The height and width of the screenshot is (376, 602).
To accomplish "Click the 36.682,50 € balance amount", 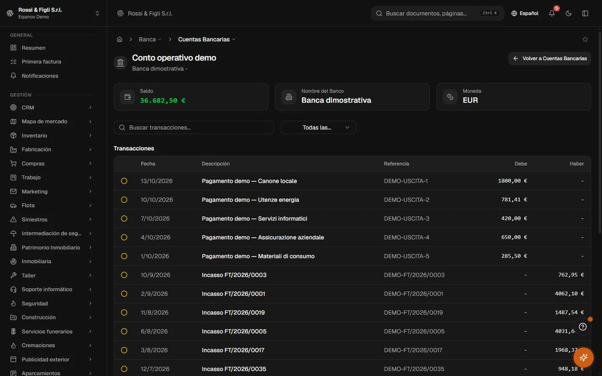I will [163, 100].
